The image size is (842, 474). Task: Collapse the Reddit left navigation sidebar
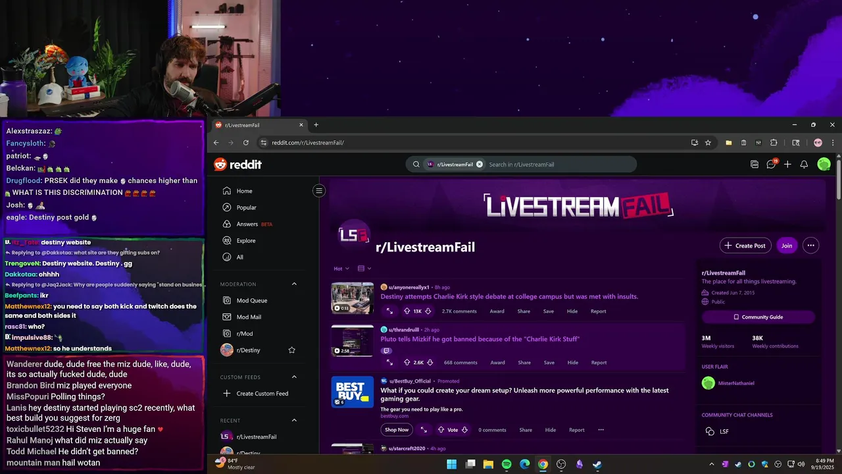(x=319, y=191)
